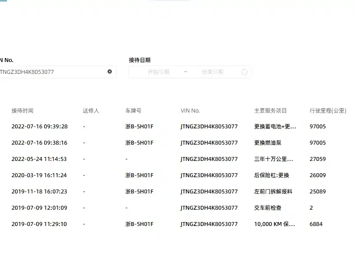Click the 主要服务项目 column header
355x266 pixels.
(270, 111)
